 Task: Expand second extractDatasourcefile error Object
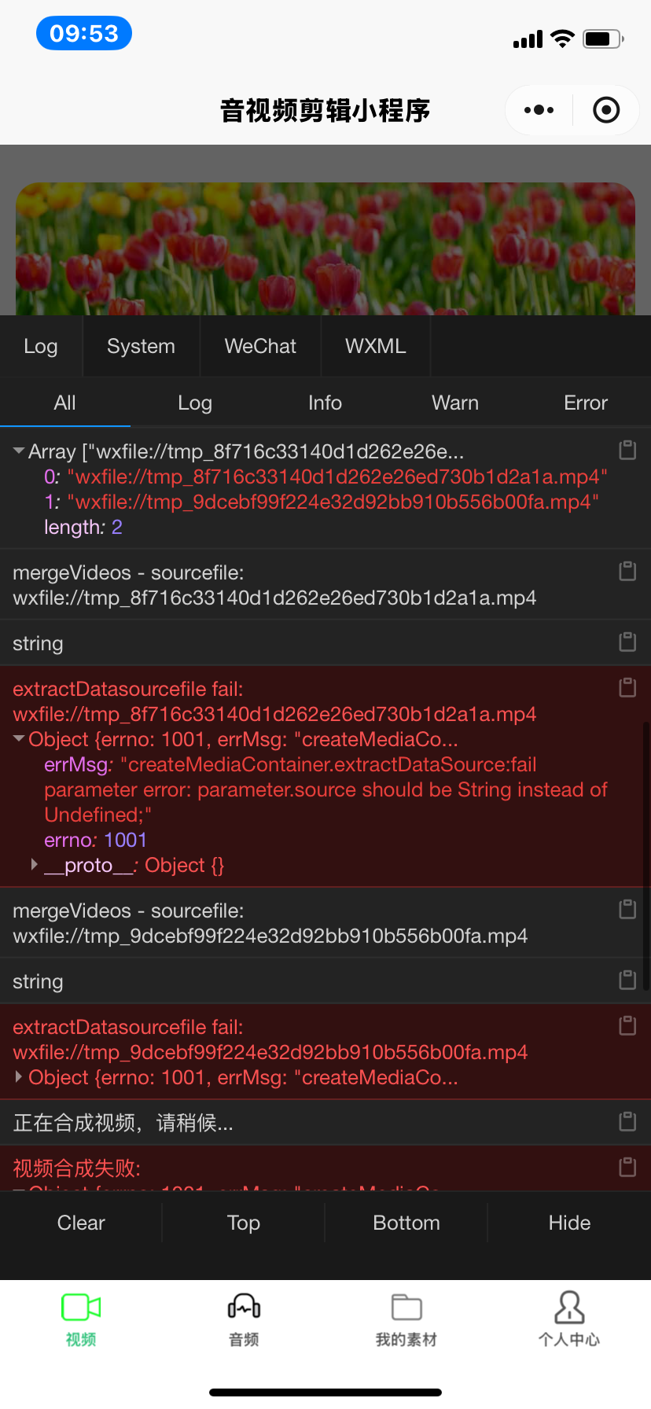click(x=19, y=1077)
